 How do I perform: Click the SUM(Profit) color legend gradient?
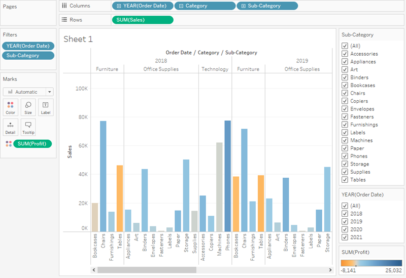pyautogui.click(x=371, y=263)
